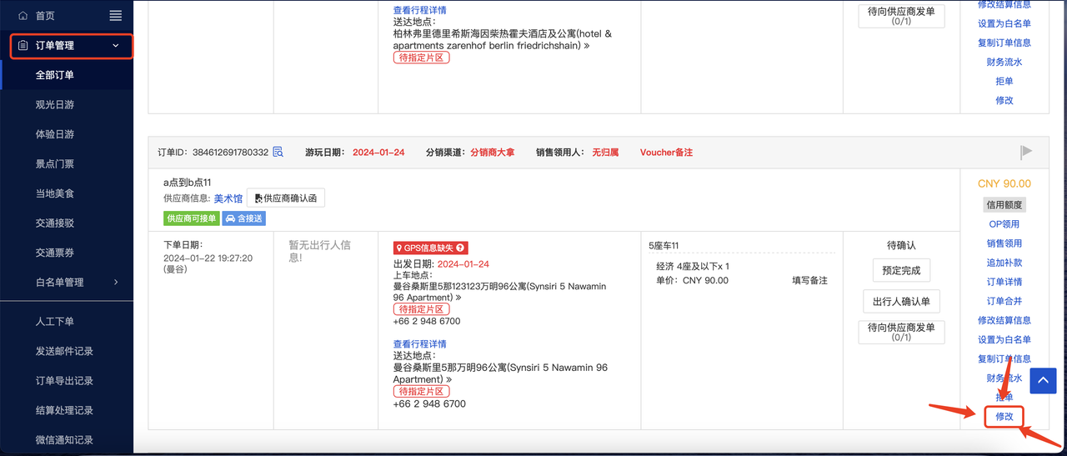Click the 预定完成 button
Viewport: 1067px width, 456px height.
[901, 271]
